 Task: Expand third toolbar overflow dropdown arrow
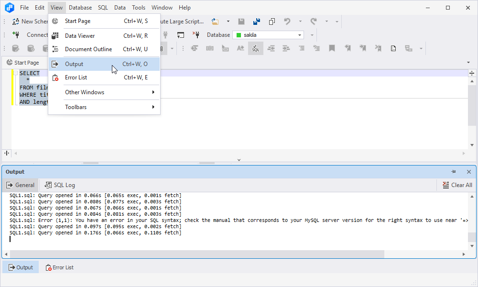(x=421, y=48)
